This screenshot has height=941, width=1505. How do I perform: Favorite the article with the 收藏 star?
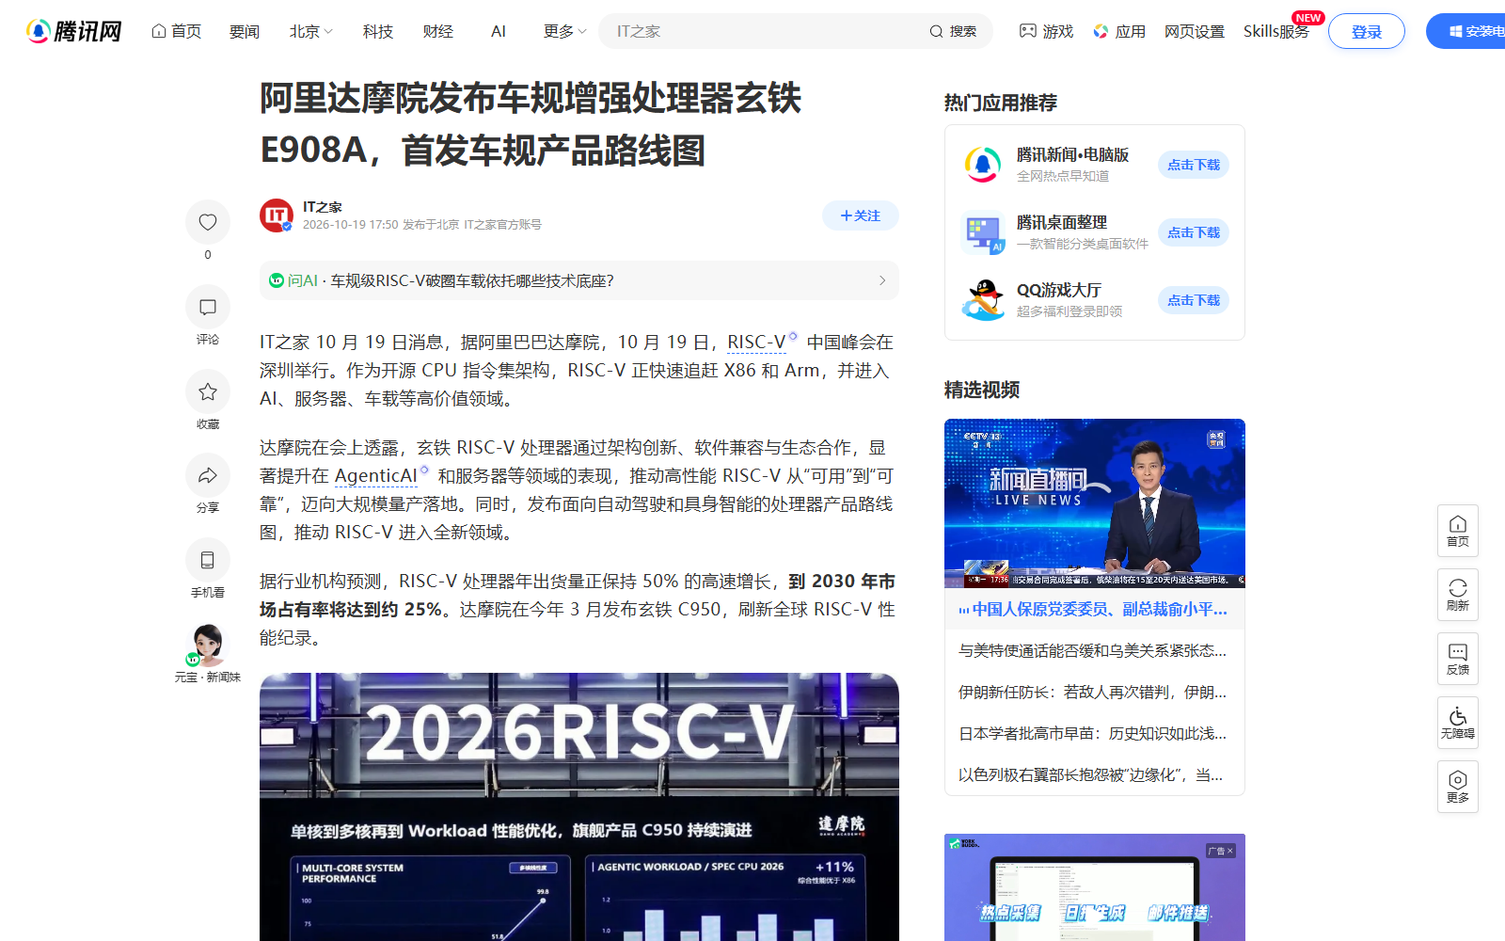pyautogui.click(x=208, y=391)
